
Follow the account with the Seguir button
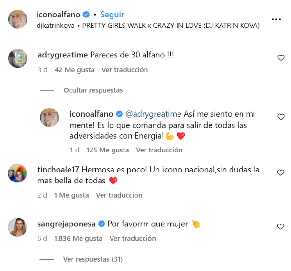coord(112,14)
